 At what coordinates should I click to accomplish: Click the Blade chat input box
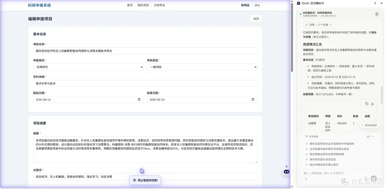click(x=340, y=173)
